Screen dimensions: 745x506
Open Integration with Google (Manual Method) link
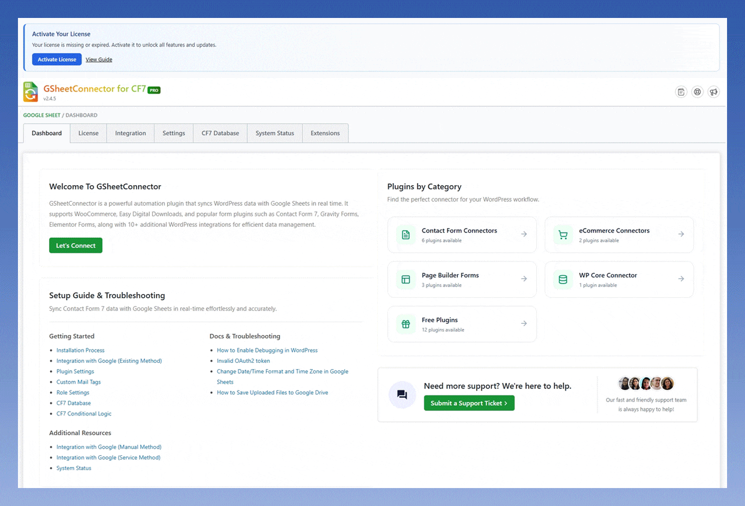point(109,447)
